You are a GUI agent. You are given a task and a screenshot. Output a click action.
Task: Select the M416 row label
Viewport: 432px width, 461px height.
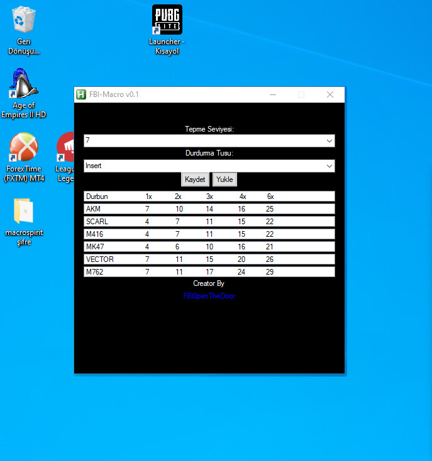pyautogui.click(x=94, y=234)
